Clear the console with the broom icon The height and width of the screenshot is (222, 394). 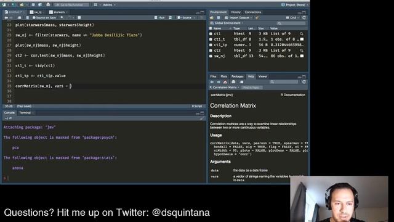[x=202, y=118]
